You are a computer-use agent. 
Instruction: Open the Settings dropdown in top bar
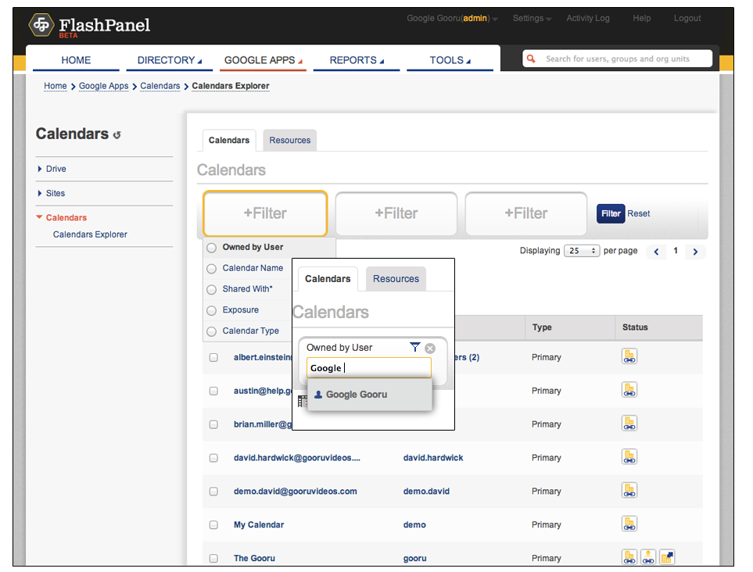pos(532,19)
